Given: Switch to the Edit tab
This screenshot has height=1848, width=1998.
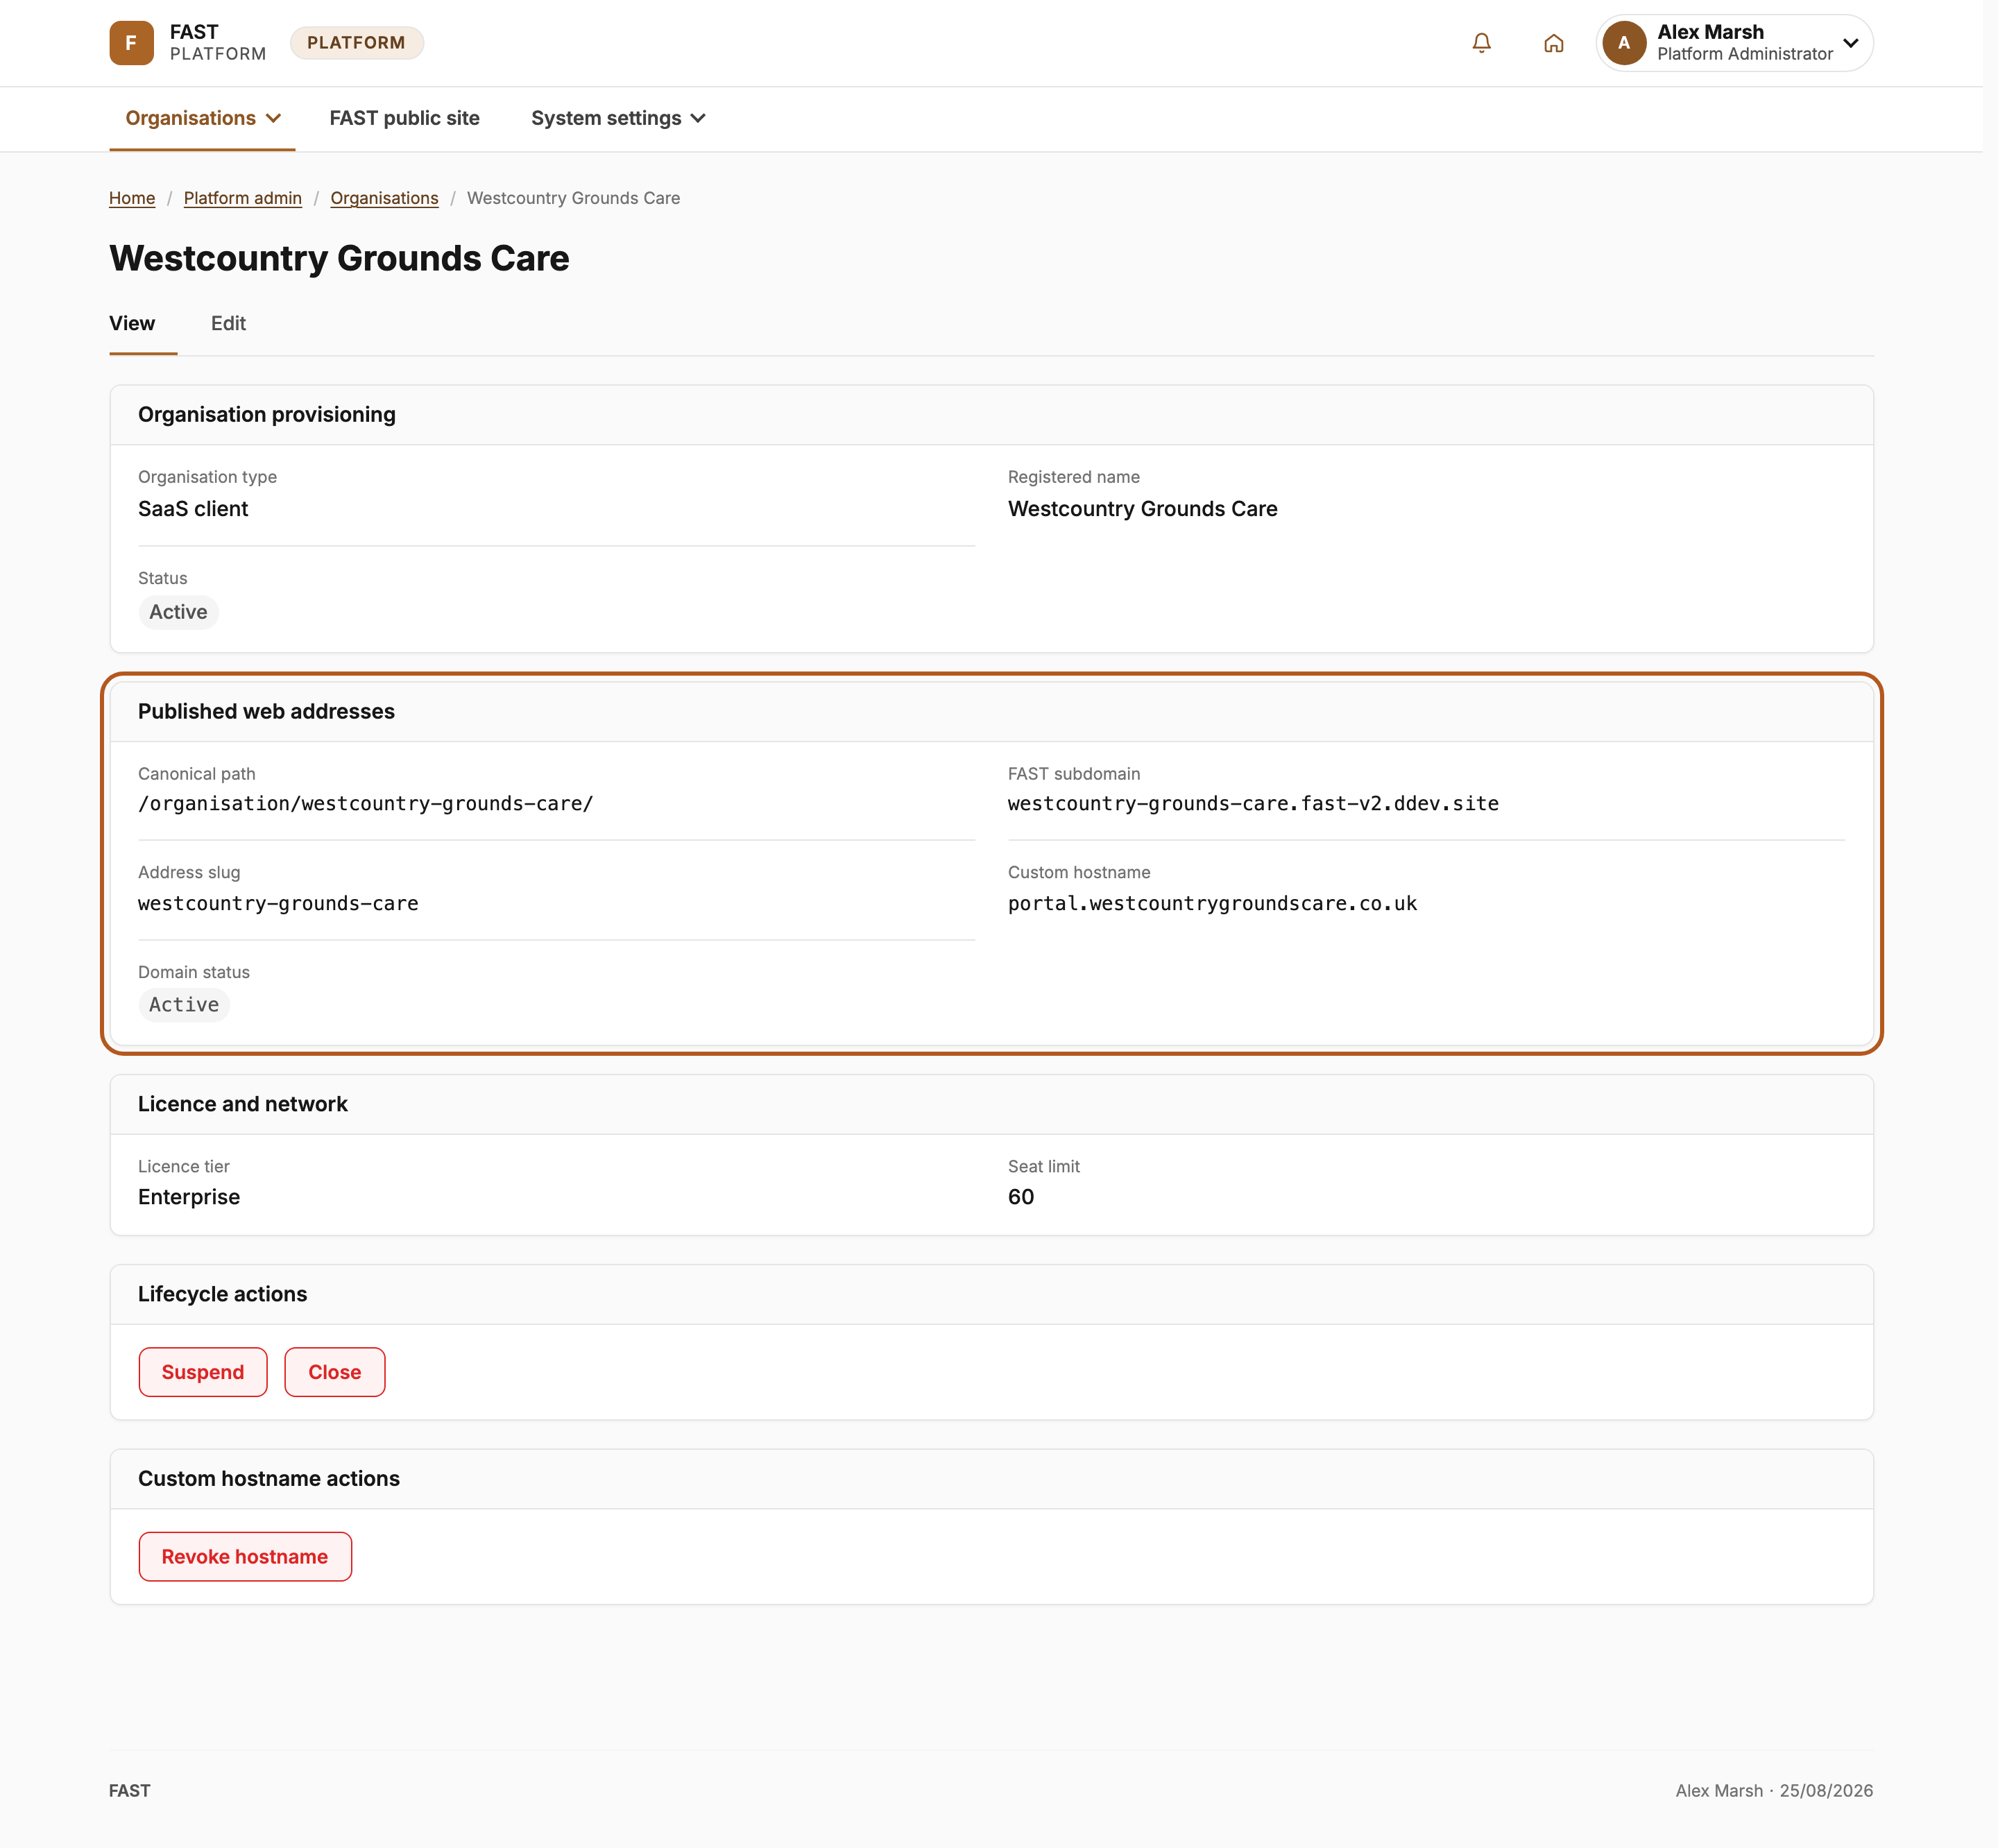Looking at the screenshot, I should click(228, 323).
